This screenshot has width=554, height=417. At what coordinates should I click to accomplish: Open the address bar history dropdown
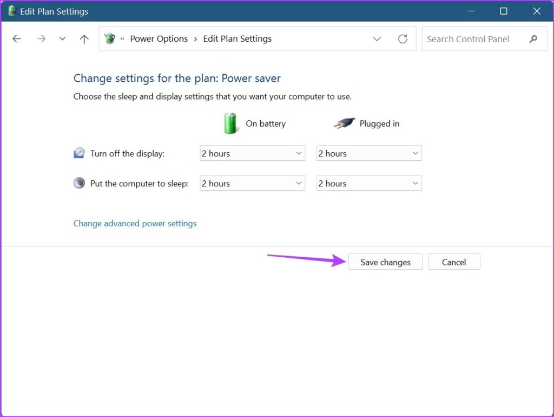[x=377, y=38]
